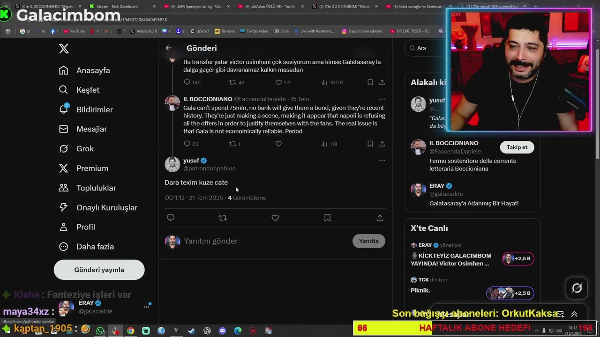Open Keşfet in the left navigation
The width and height of the screenshot is (600, 337).
(x=79, y=90)
